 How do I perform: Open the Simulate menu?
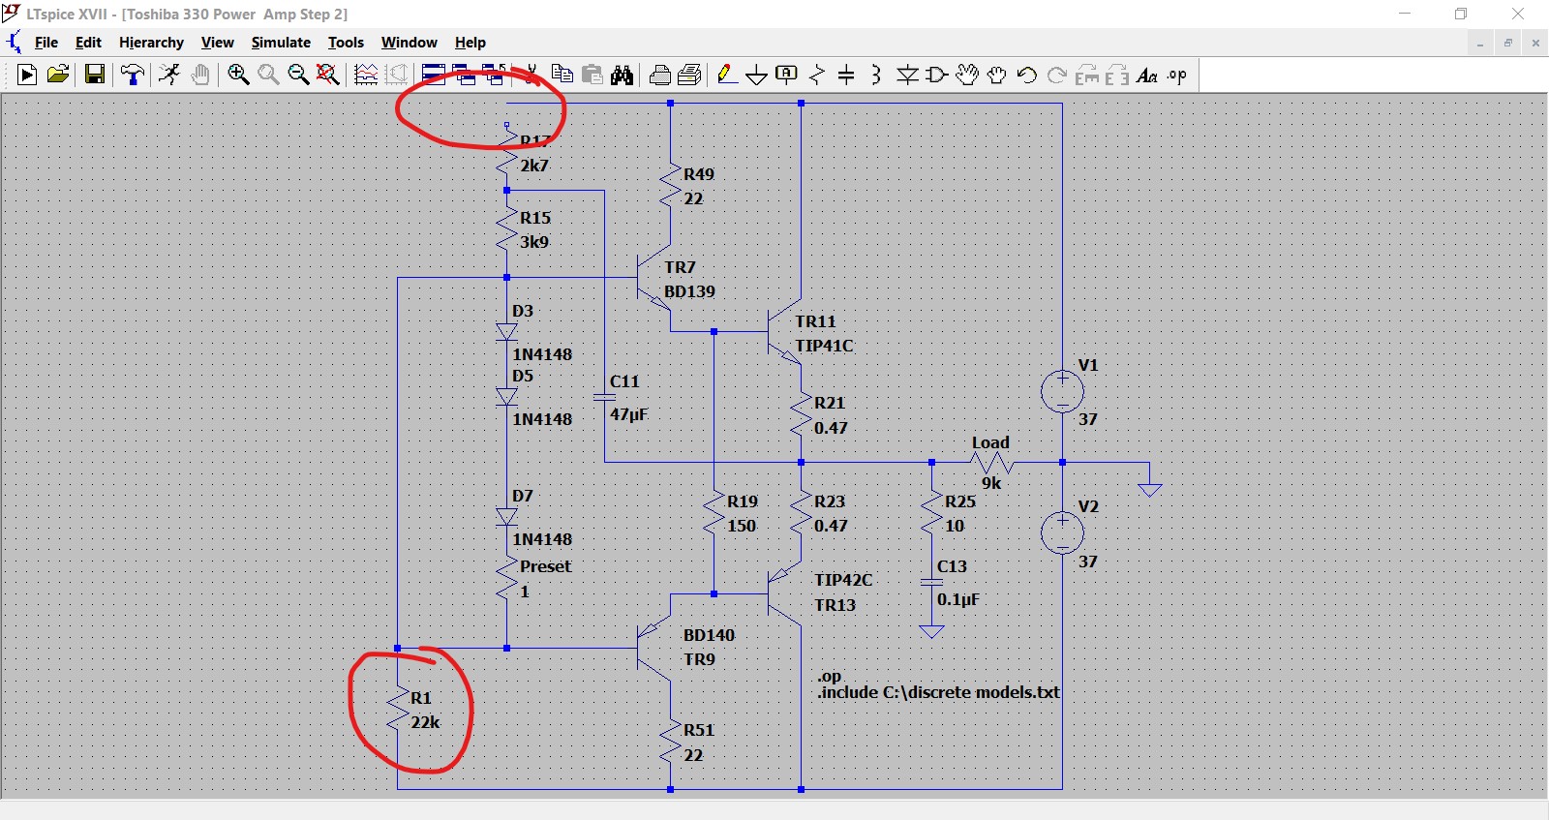click(x=281, y=43)
